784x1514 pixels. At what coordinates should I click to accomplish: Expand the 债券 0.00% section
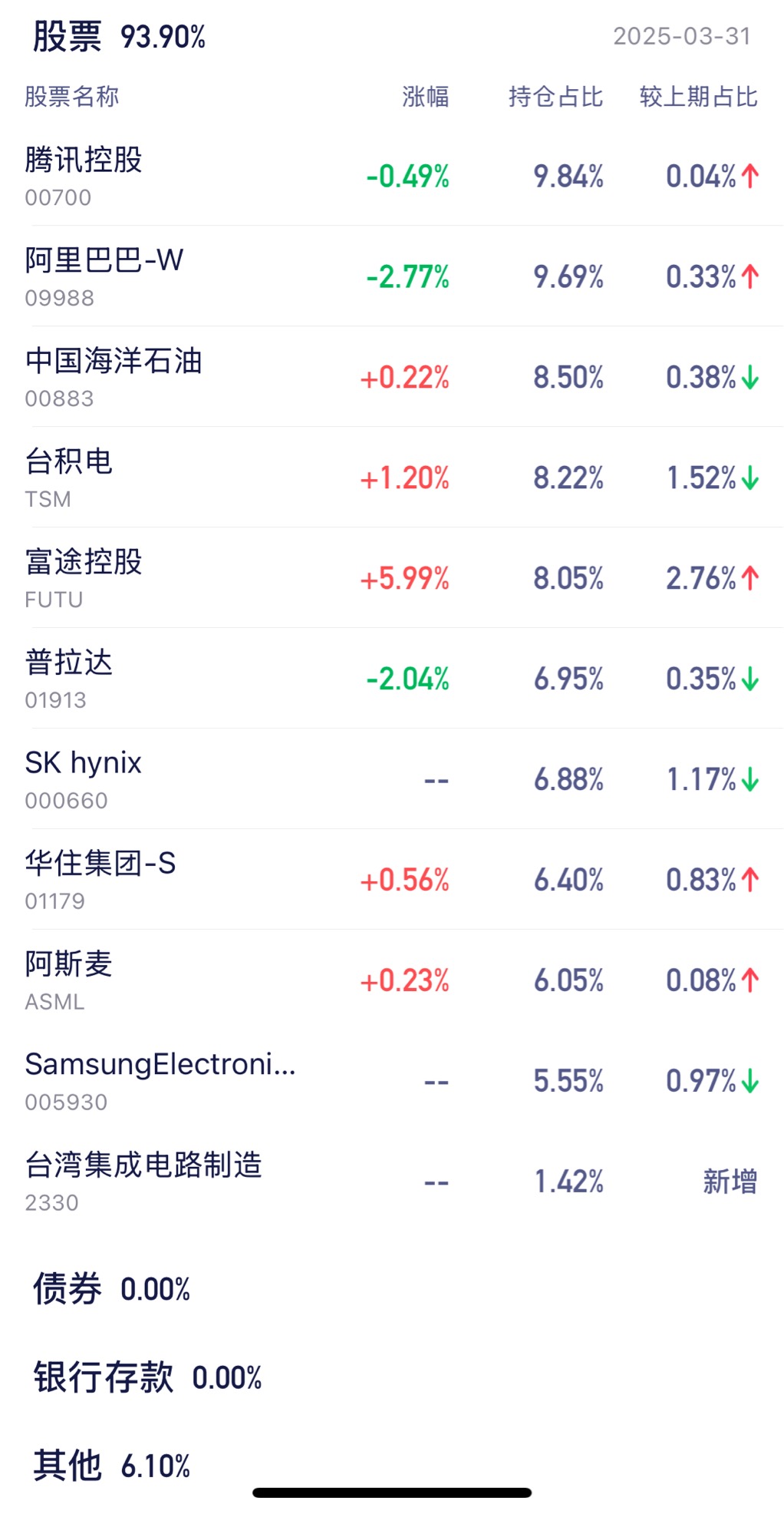pos(112,1289)
